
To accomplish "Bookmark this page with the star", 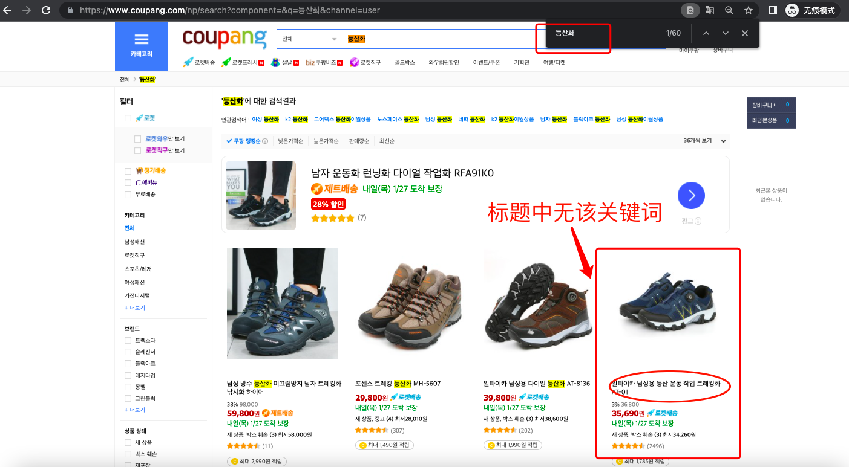I will [749, 10].
